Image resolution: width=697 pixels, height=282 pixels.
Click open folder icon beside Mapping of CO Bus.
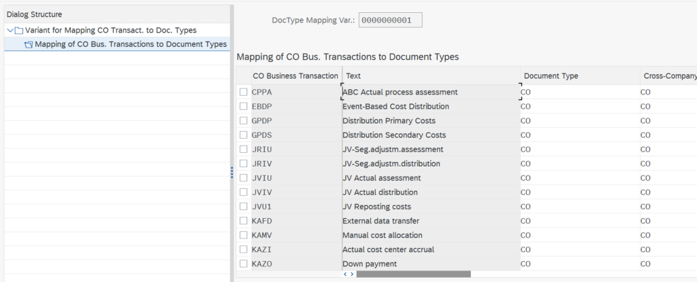click(x=28, y=45)
